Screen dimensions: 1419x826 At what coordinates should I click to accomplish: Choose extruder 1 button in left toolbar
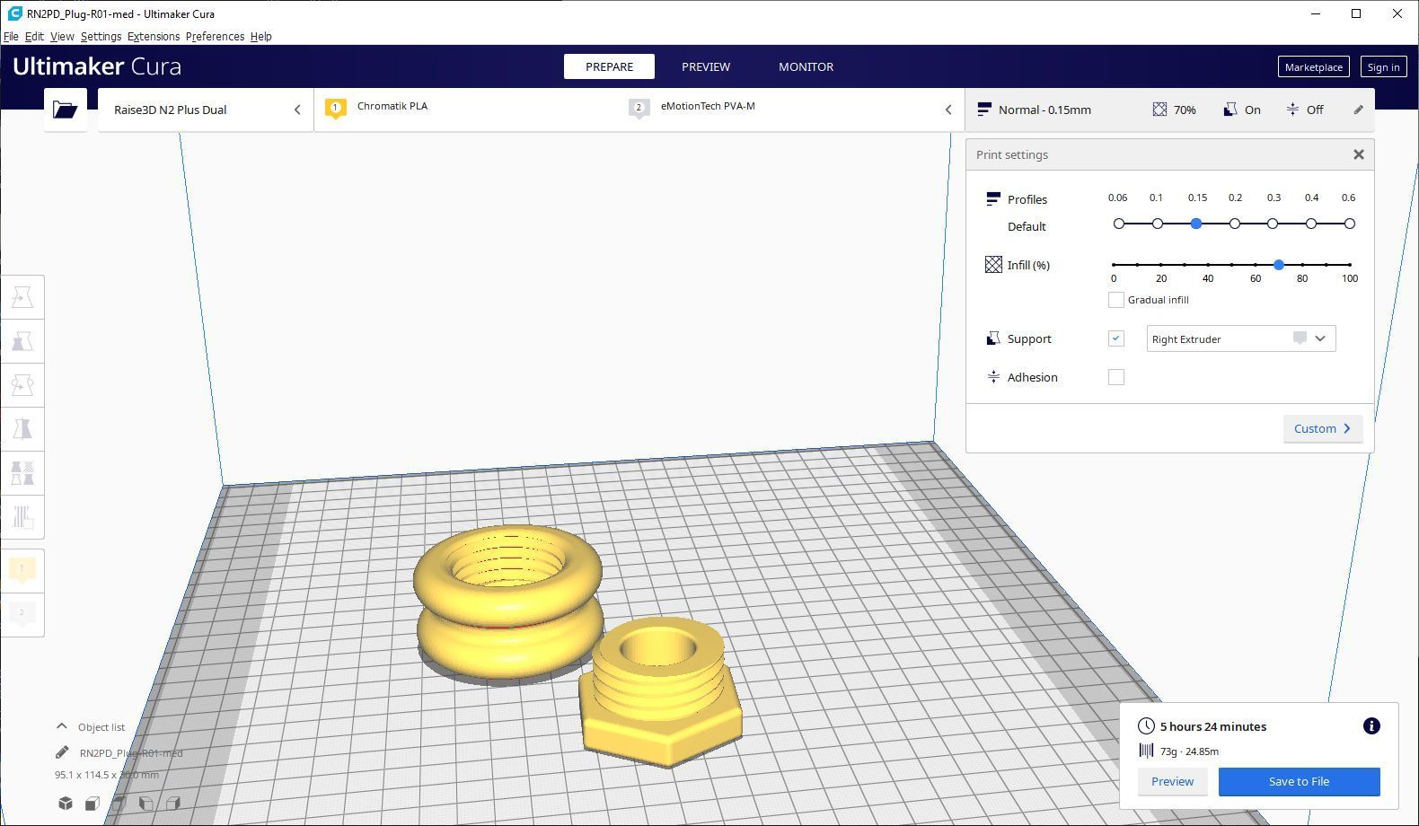[22, 569]
